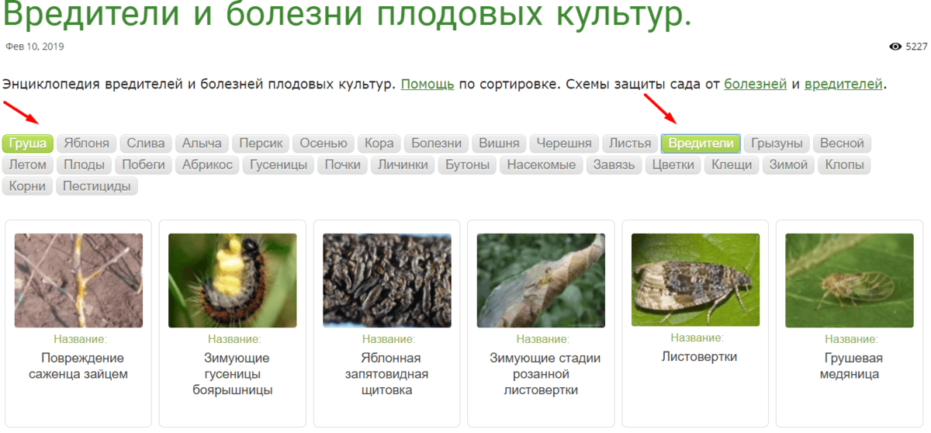Image resolution: width=931 pixels, height=433 pixels.
Task: Open the Помощь link about sorting
Action: [x=427, y=84]
